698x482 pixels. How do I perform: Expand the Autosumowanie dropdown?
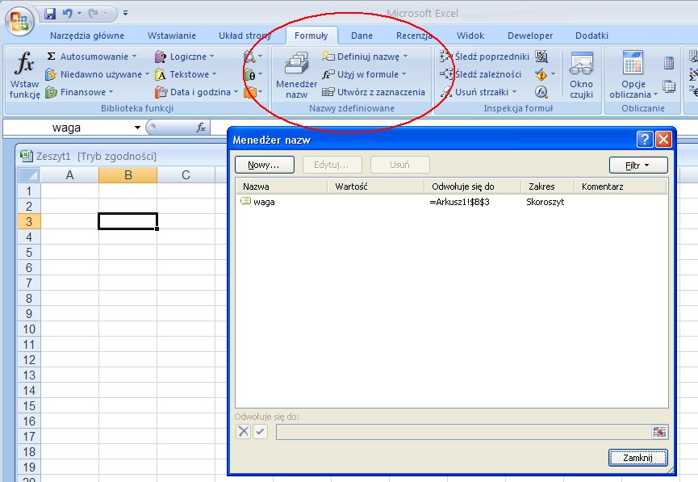[134, 57]
